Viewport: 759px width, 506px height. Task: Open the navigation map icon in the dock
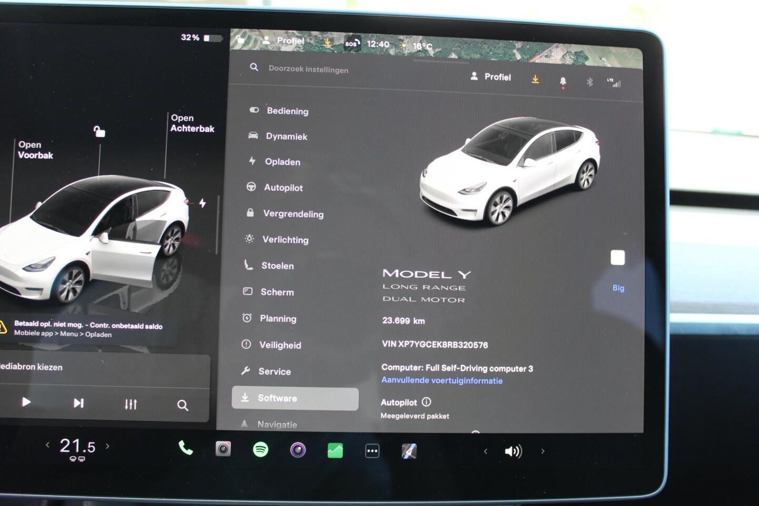[x=409, y=451]
